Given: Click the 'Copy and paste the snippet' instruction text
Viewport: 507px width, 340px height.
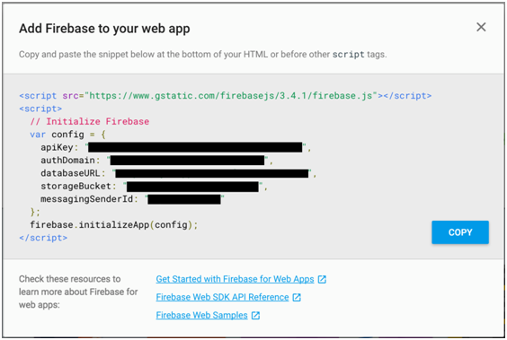Looking at the screenshot, I should pos(202,54).
